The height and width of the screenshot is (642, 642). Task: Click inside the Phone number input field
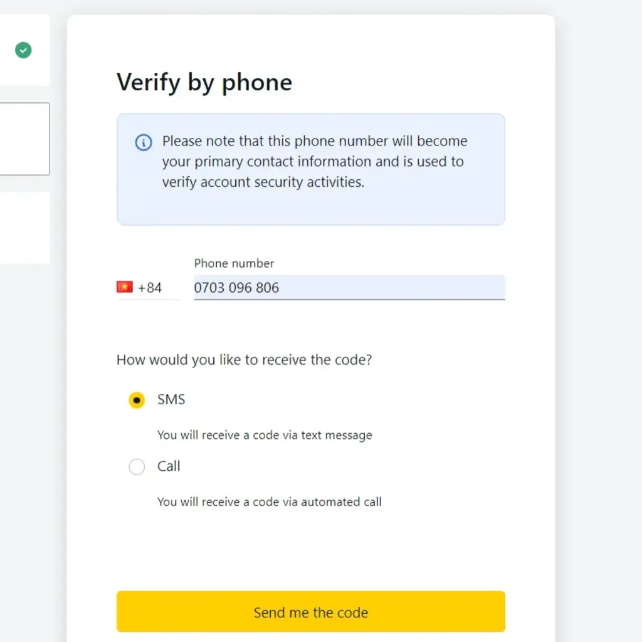coord(349,288)
